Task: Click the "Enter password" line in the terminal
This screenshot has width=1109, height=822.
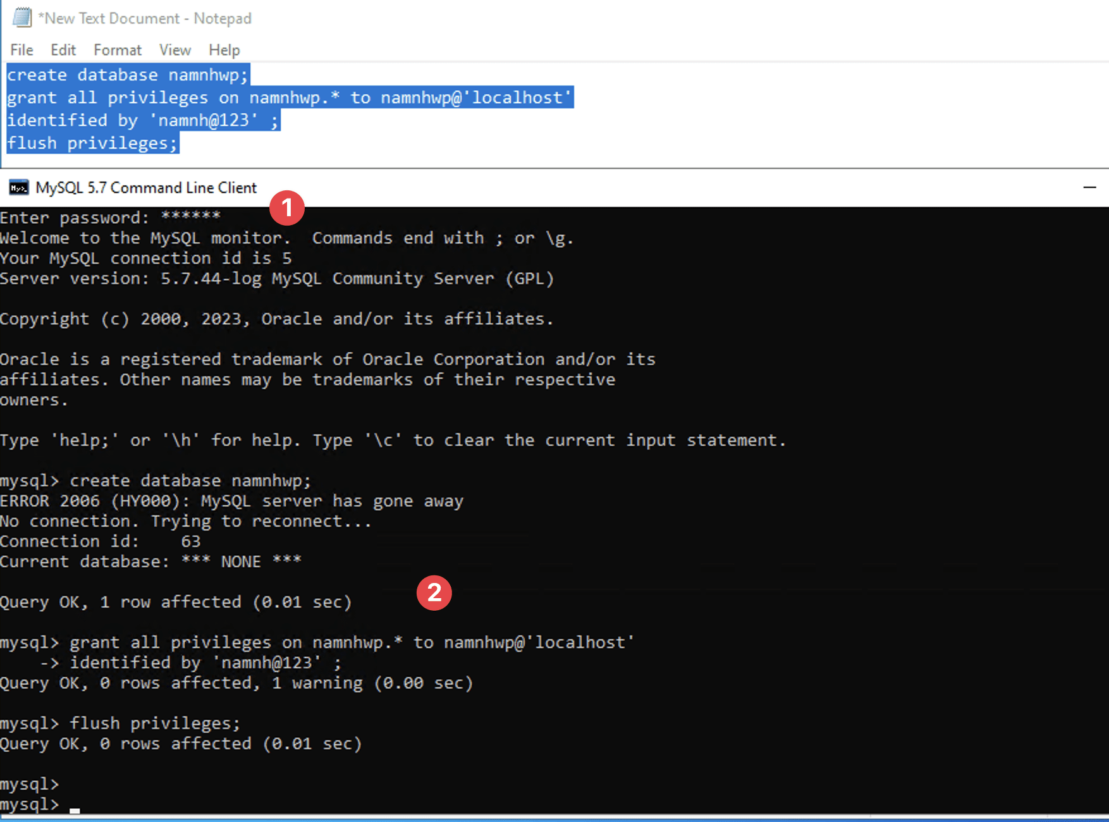Action: pyautogui.click(x=110, y=218)
